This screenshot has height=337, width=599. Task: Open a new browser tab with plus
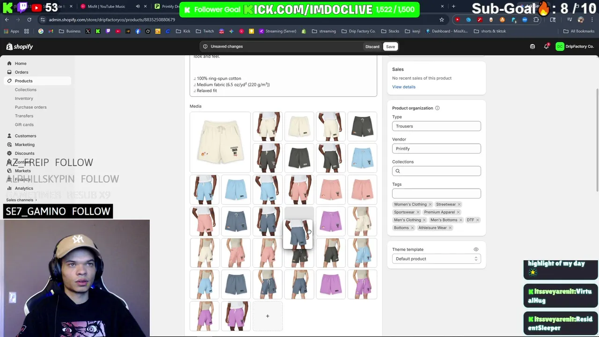(x=453, y=6)
